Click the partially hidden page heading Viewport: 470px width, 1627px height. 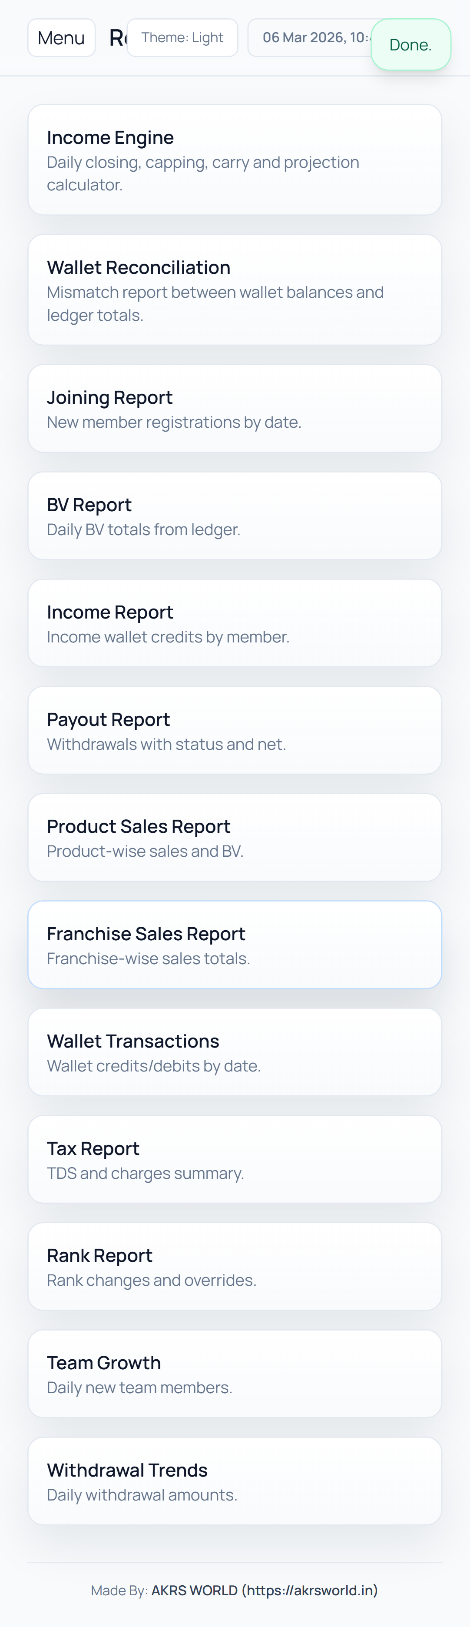117,38
